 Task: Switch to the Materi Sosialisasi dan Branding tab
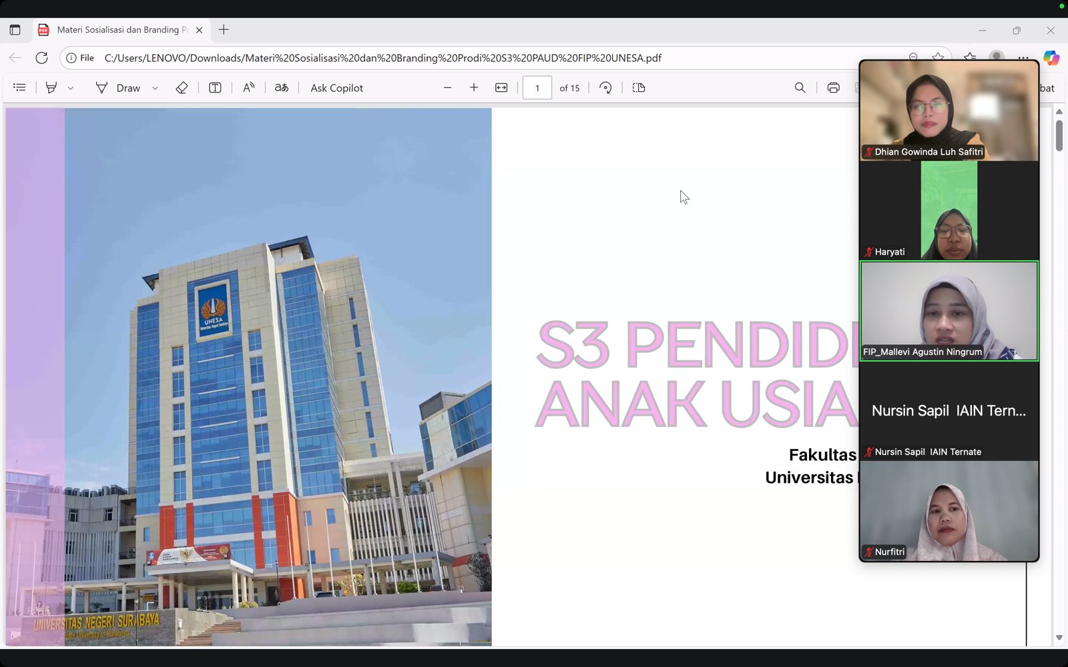[x=117, y=30]
